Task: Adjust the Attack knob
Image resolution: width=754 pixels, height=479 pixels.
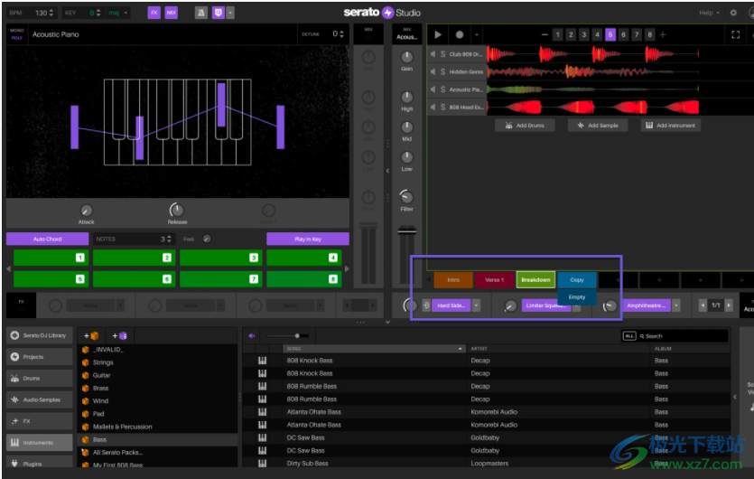Action: (86, 211)
